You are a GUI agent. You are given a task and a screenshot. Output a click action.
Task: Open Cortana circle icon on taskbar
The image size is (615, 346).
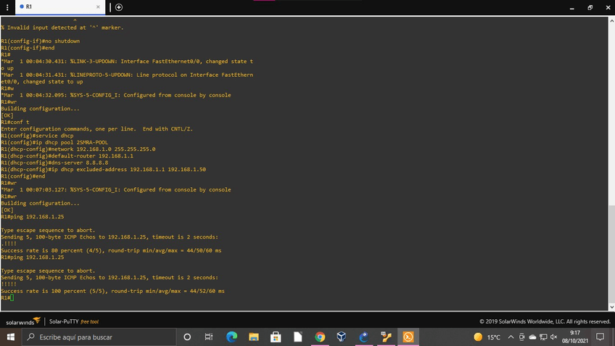point(187,337)
